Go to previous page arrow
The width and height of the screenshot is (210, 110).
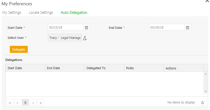(18, 102)
